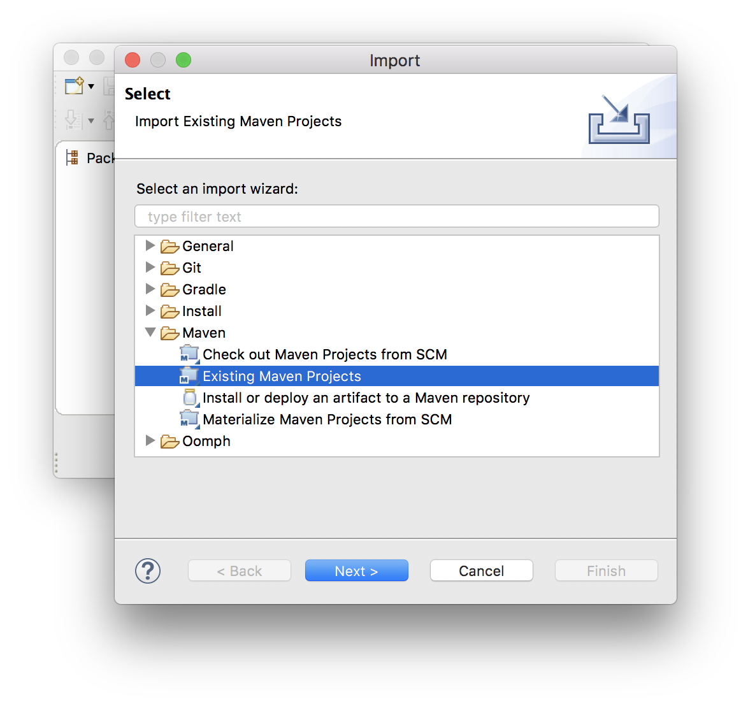Image resolution: width=748 pixels, height=706 pixels.
Task: Click the Materialize Maven Projects icon
Action: [x=189, y=419]
